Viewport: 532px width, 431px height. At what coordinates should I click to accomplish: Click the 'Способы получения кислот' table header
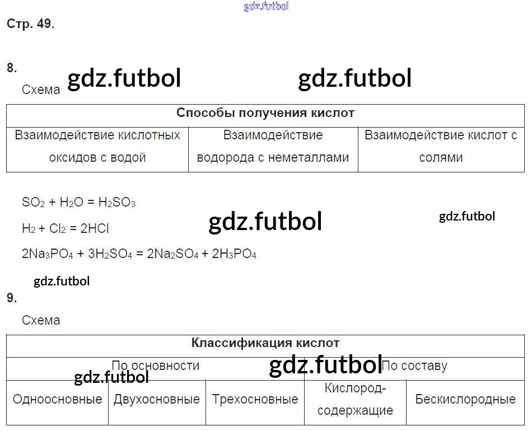click(x=265, y=113)
